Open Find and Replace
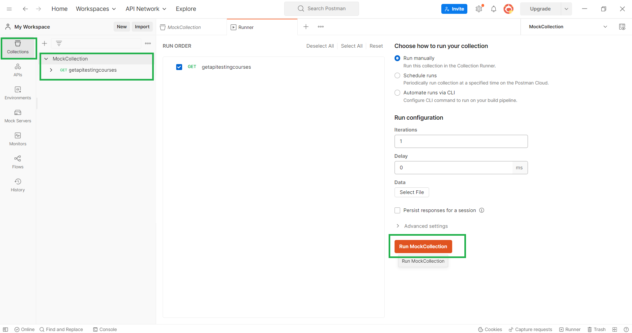Image resolution: width=632 pixels, height=333 pixels. tap(61, 329)
